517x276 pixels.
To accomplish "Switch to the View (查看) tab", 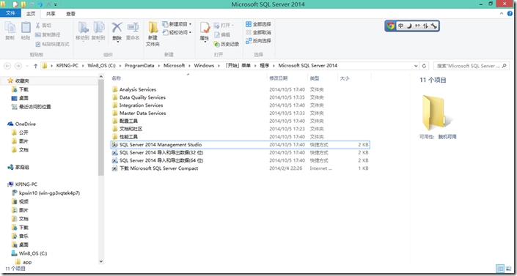I will pyautogui.click(x=70, y=13).
